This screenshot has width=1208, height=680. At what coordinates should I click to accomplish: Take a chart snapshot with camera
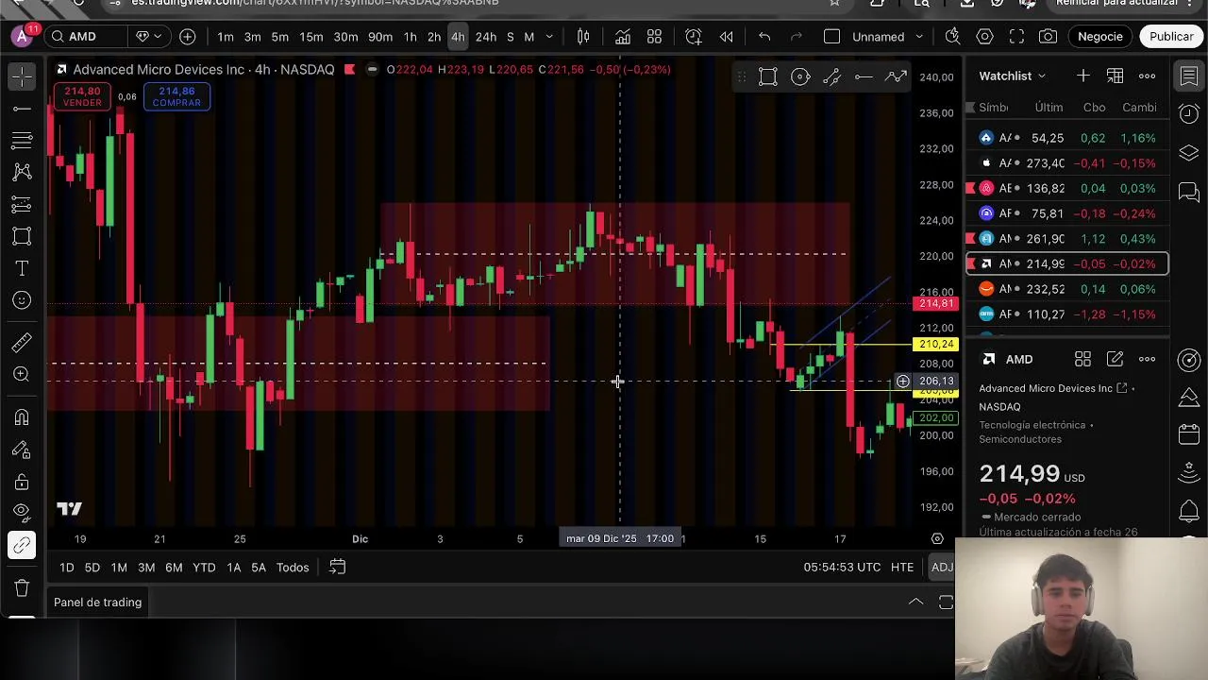coord(1049,37)
